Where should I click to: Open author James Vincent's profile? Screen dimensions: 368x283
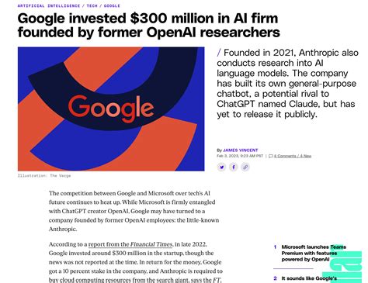click(x=241, y=150)
